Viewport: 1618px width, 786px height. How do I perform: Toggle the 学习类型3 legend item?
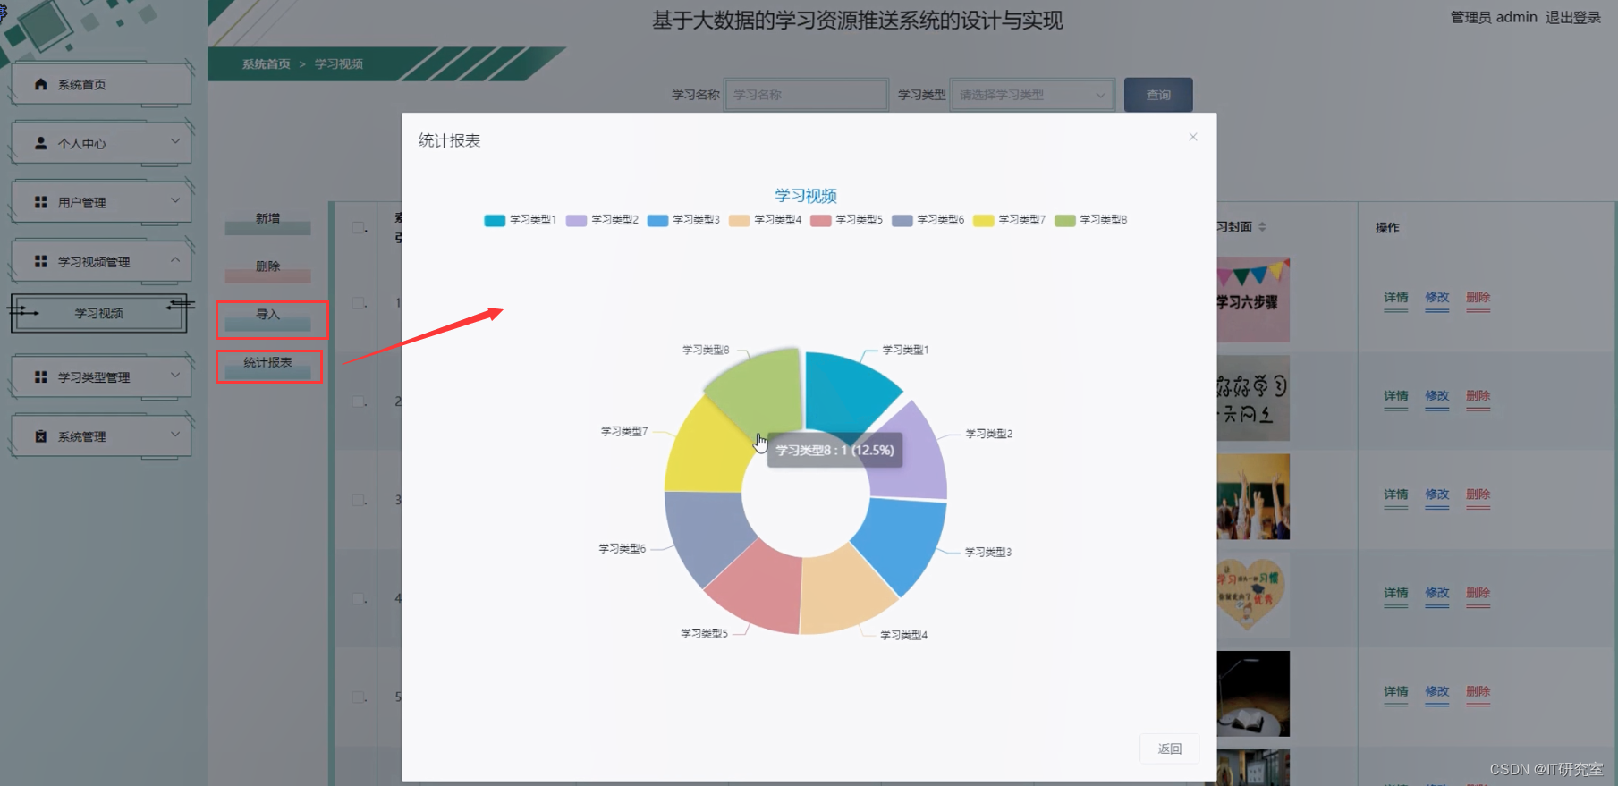[x=683, y=220]
